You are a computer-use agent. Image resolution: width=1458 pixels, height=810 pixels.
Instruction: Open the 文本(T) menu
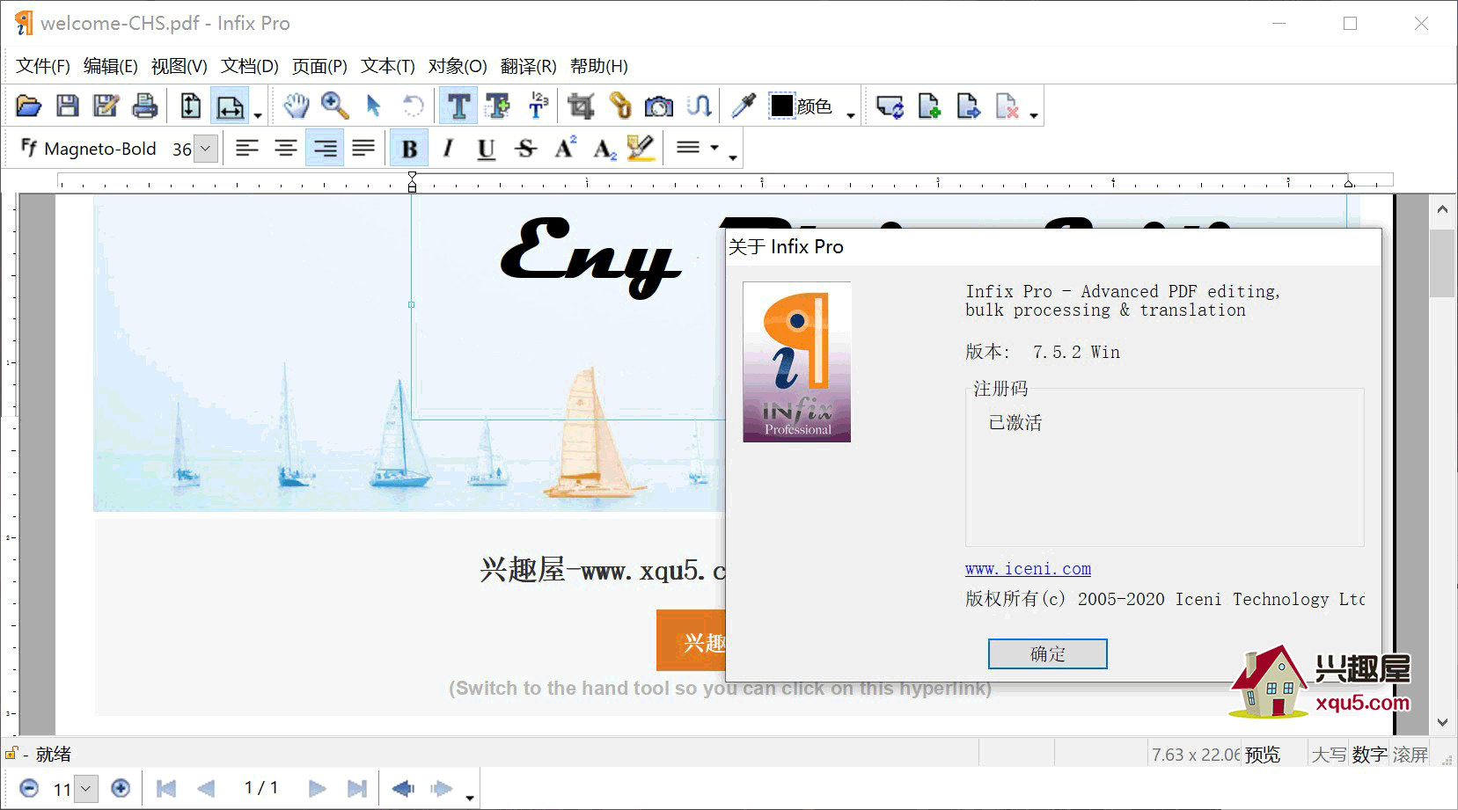pos(388,66)
